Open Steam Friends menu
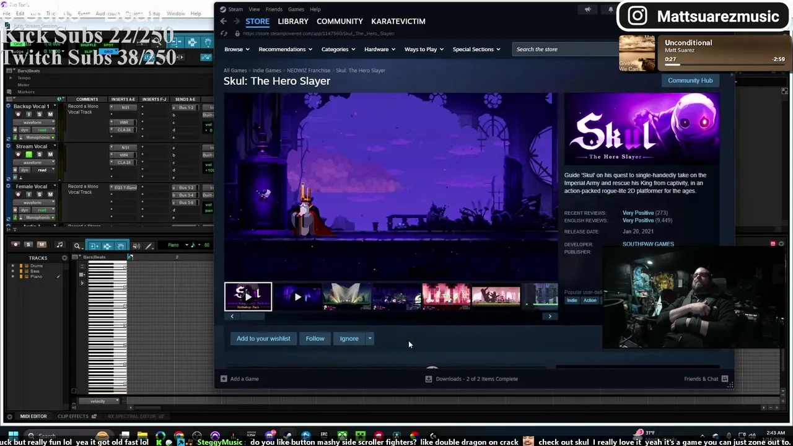 (x=274, y=9)
